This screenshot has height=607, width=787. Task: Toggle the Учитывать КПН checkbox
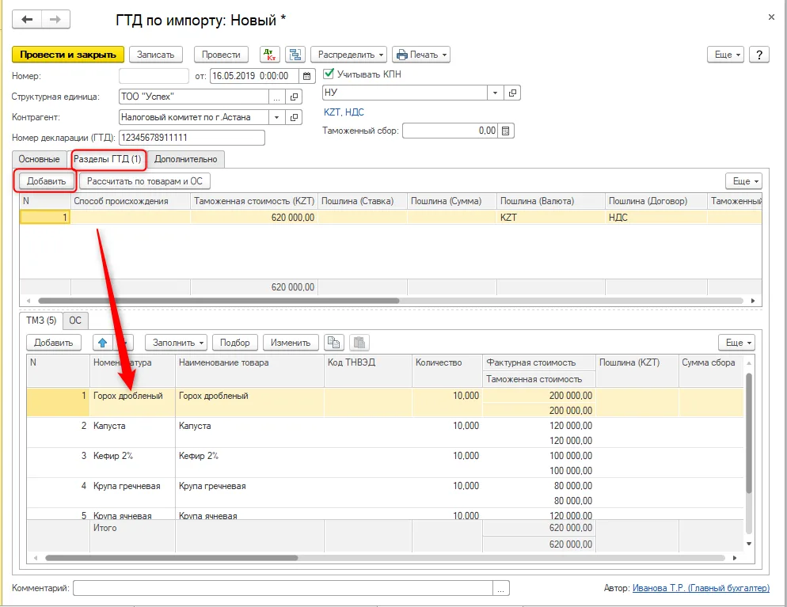coord(329,74)
